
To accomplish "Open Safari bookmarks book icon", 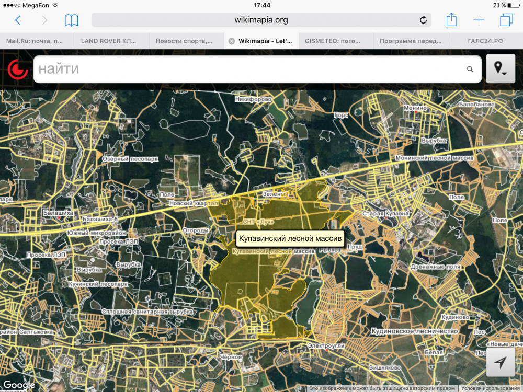I will click(71, 20).
